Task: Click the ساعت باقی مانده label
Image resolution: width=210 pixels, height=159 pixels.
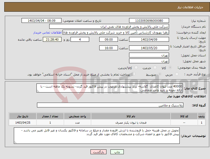Action: (30, 40)
